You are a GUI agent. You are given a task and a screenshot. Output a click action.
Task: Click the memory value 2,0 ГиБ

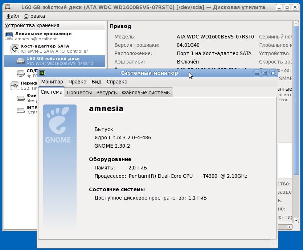pyautogui.click(x=138, y=168)
